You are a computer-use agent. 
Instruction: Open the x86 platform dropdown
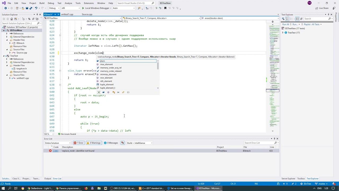[70, 8]
